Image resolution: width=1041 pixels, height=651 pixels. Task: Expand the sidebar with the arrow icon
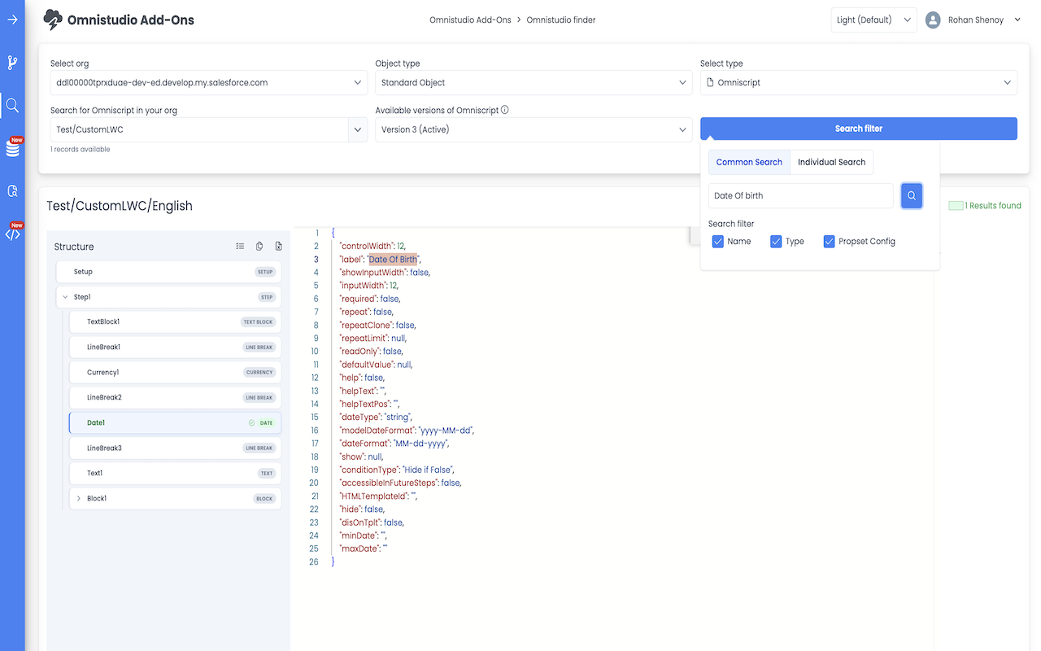click(x=12, y=20)
